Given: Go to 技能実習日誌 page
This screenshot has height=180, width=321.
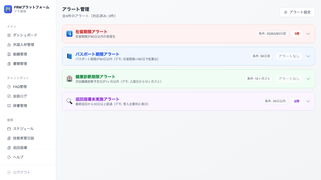Looking at the screenshot, I should pyautogui.click(x=28, y=138).
